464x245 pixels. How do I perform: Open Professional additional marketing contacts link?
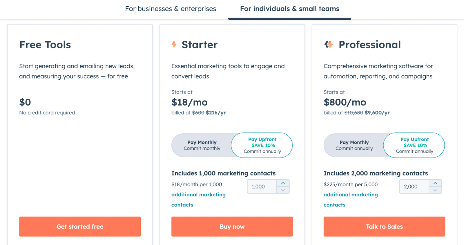pyautogui.click(x=351, y=200)
